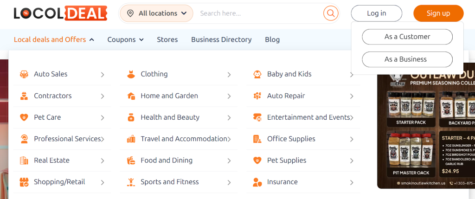Click the Contractors worker icon
The image size is (475, 199).
pos(24,96)
